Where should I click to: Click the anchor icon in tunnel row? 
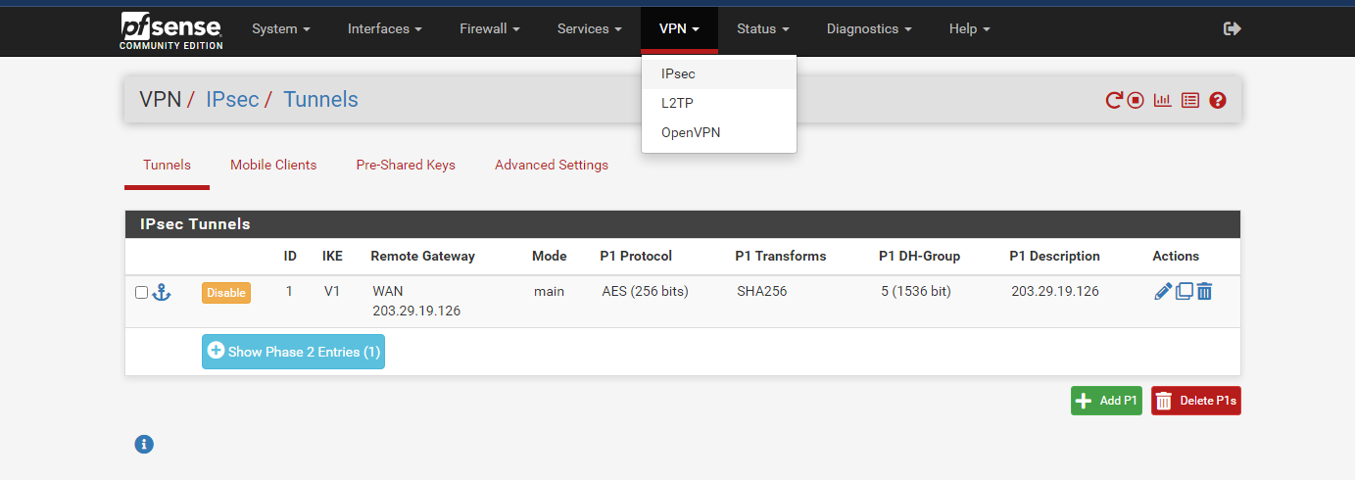tap(162, 292)
